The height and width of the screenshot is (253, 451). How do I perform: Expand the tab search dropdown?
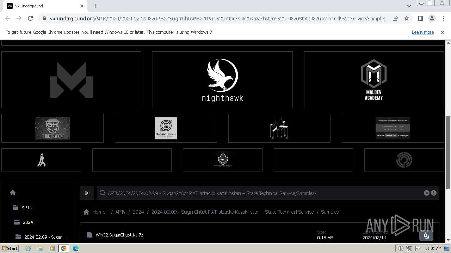[409, 6]
